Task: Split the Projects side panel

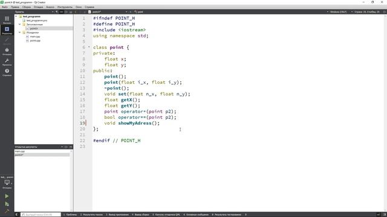Action: (66, 12)
